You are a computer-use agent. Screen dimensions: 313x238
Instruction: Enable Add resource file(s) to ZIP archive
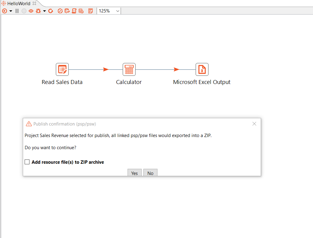pos(27,162)
